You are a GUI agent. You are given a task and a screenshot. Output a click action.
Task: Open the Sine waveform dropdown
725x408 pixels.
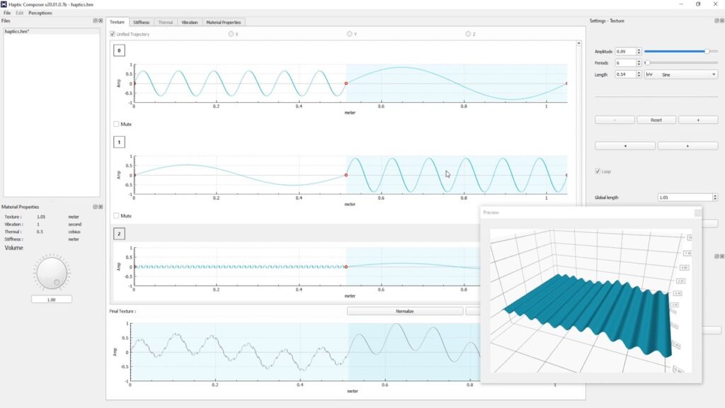pos(714,74)
